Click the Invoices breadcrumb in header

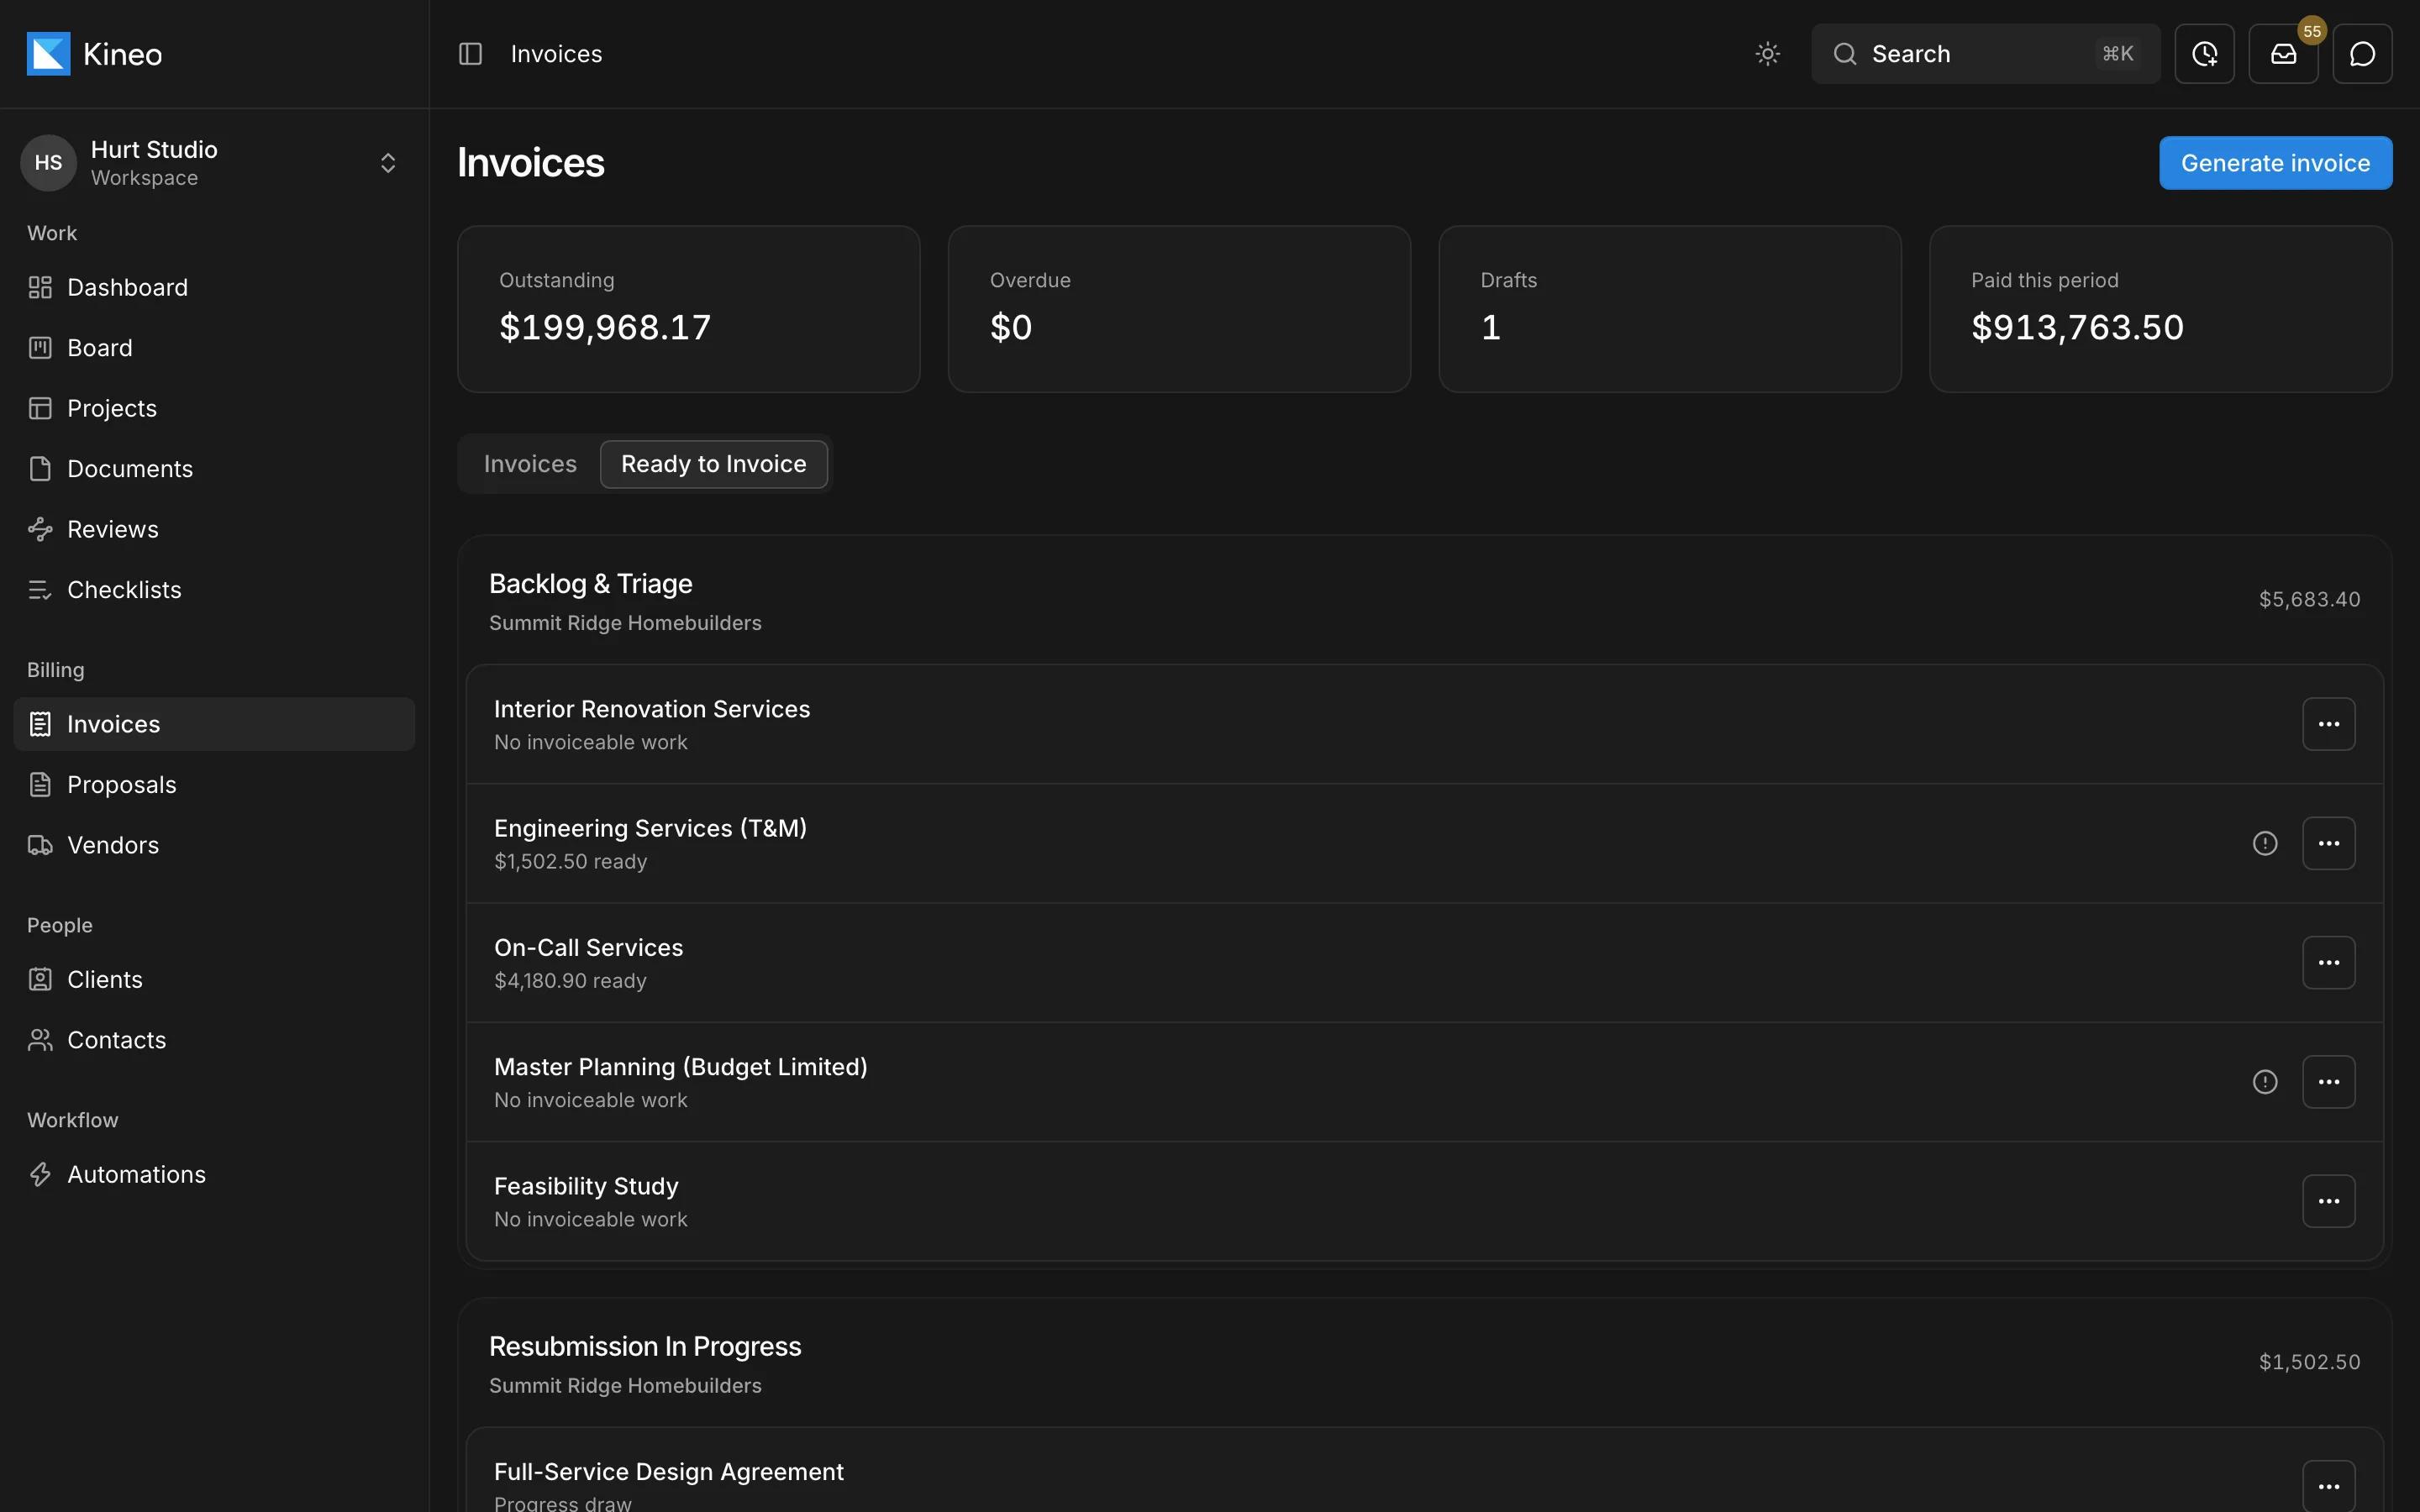[x=556, y=54]
